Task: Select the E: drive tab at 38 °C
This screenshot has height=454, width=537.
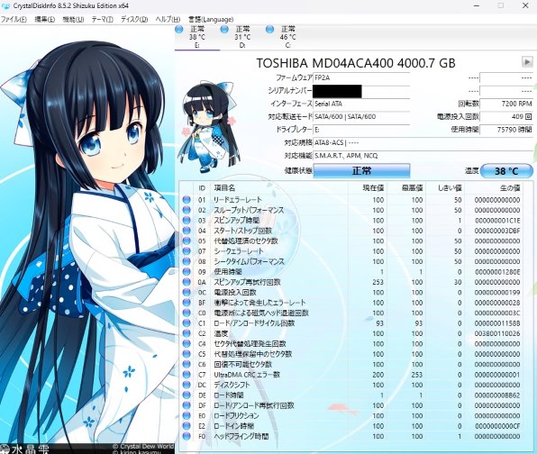Action: pos(197,37)
